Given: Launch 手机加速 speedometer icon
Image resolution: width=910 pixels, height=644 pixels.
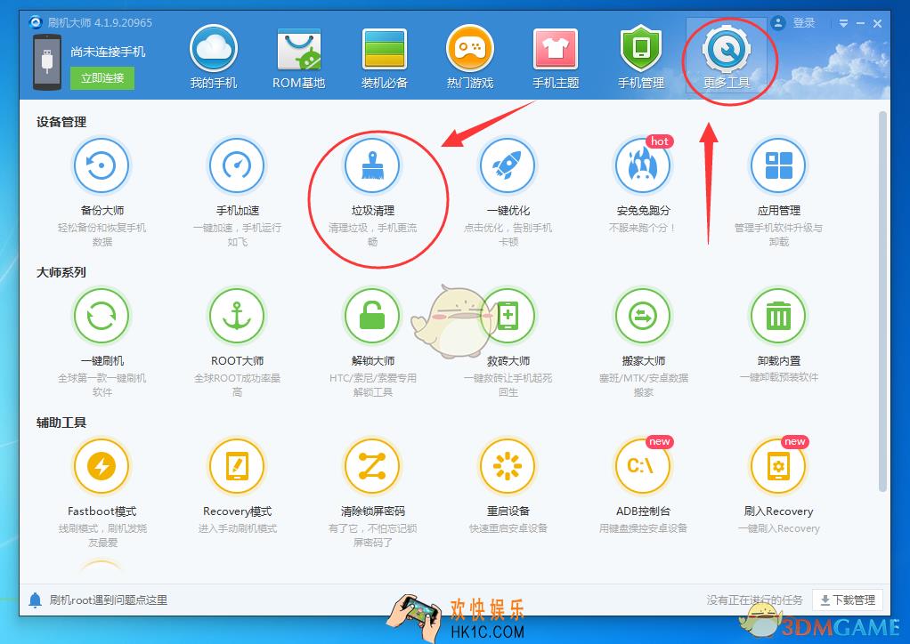Looking at the screenshot, I should tap(237, 165).
